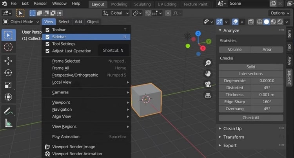Click the Check All button
This screenshot has width=294, height=158.
pyautogui.click(x=251, y=118)
